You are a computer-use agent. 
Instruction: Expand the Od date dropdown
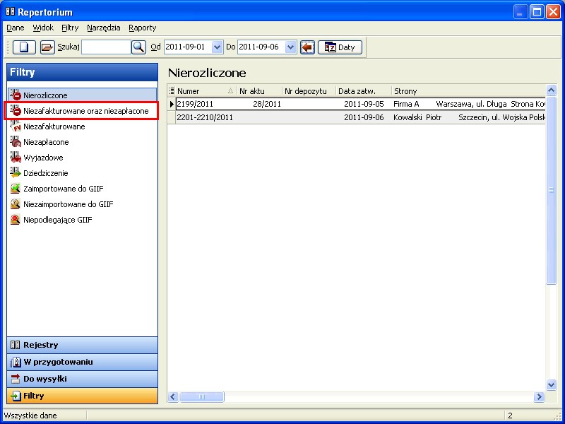[217, 47]
